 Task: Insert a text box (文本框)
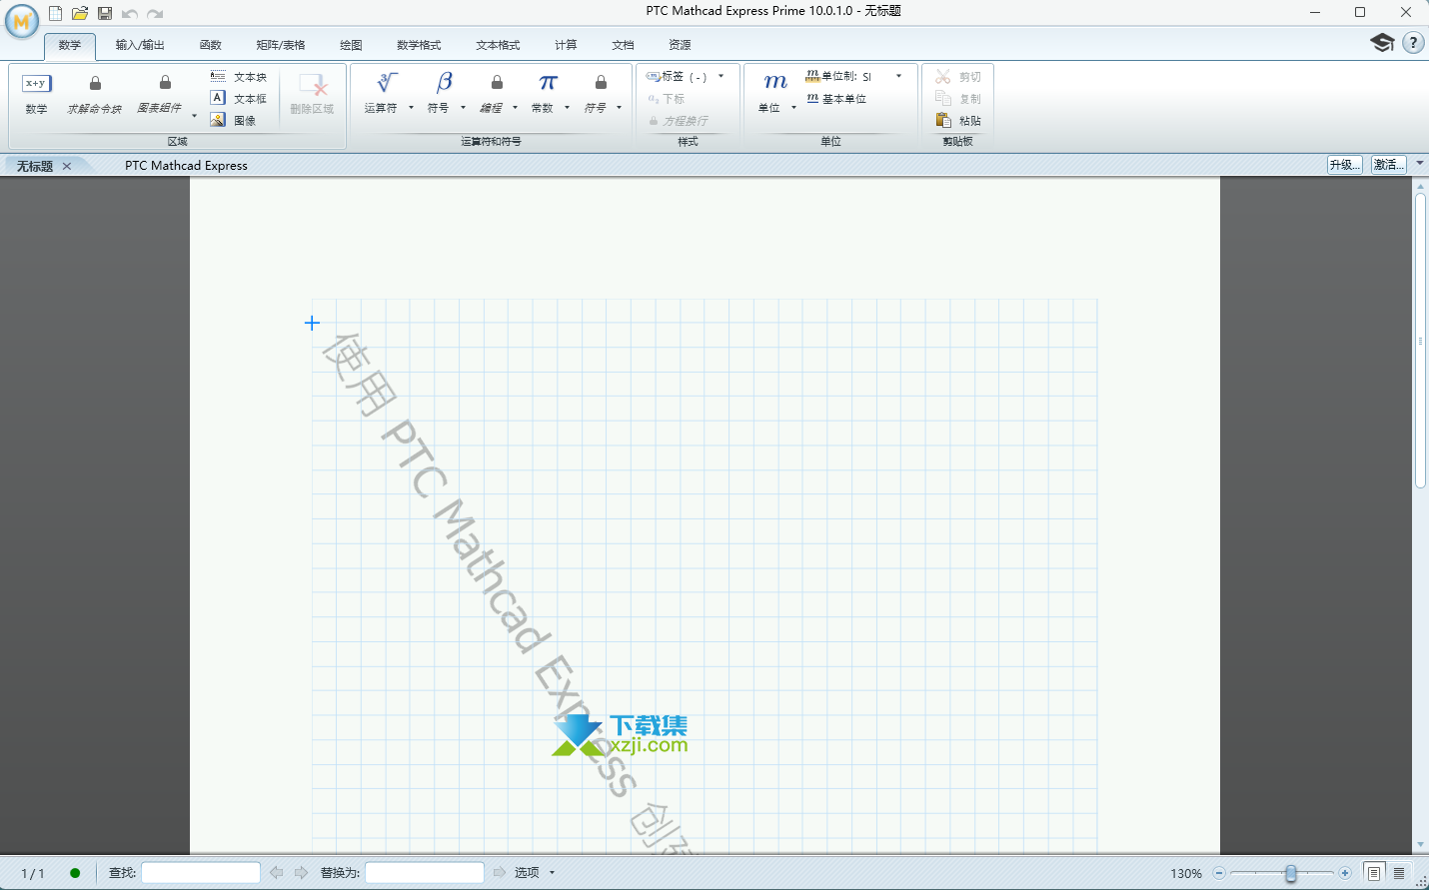(x=239, y=98)
